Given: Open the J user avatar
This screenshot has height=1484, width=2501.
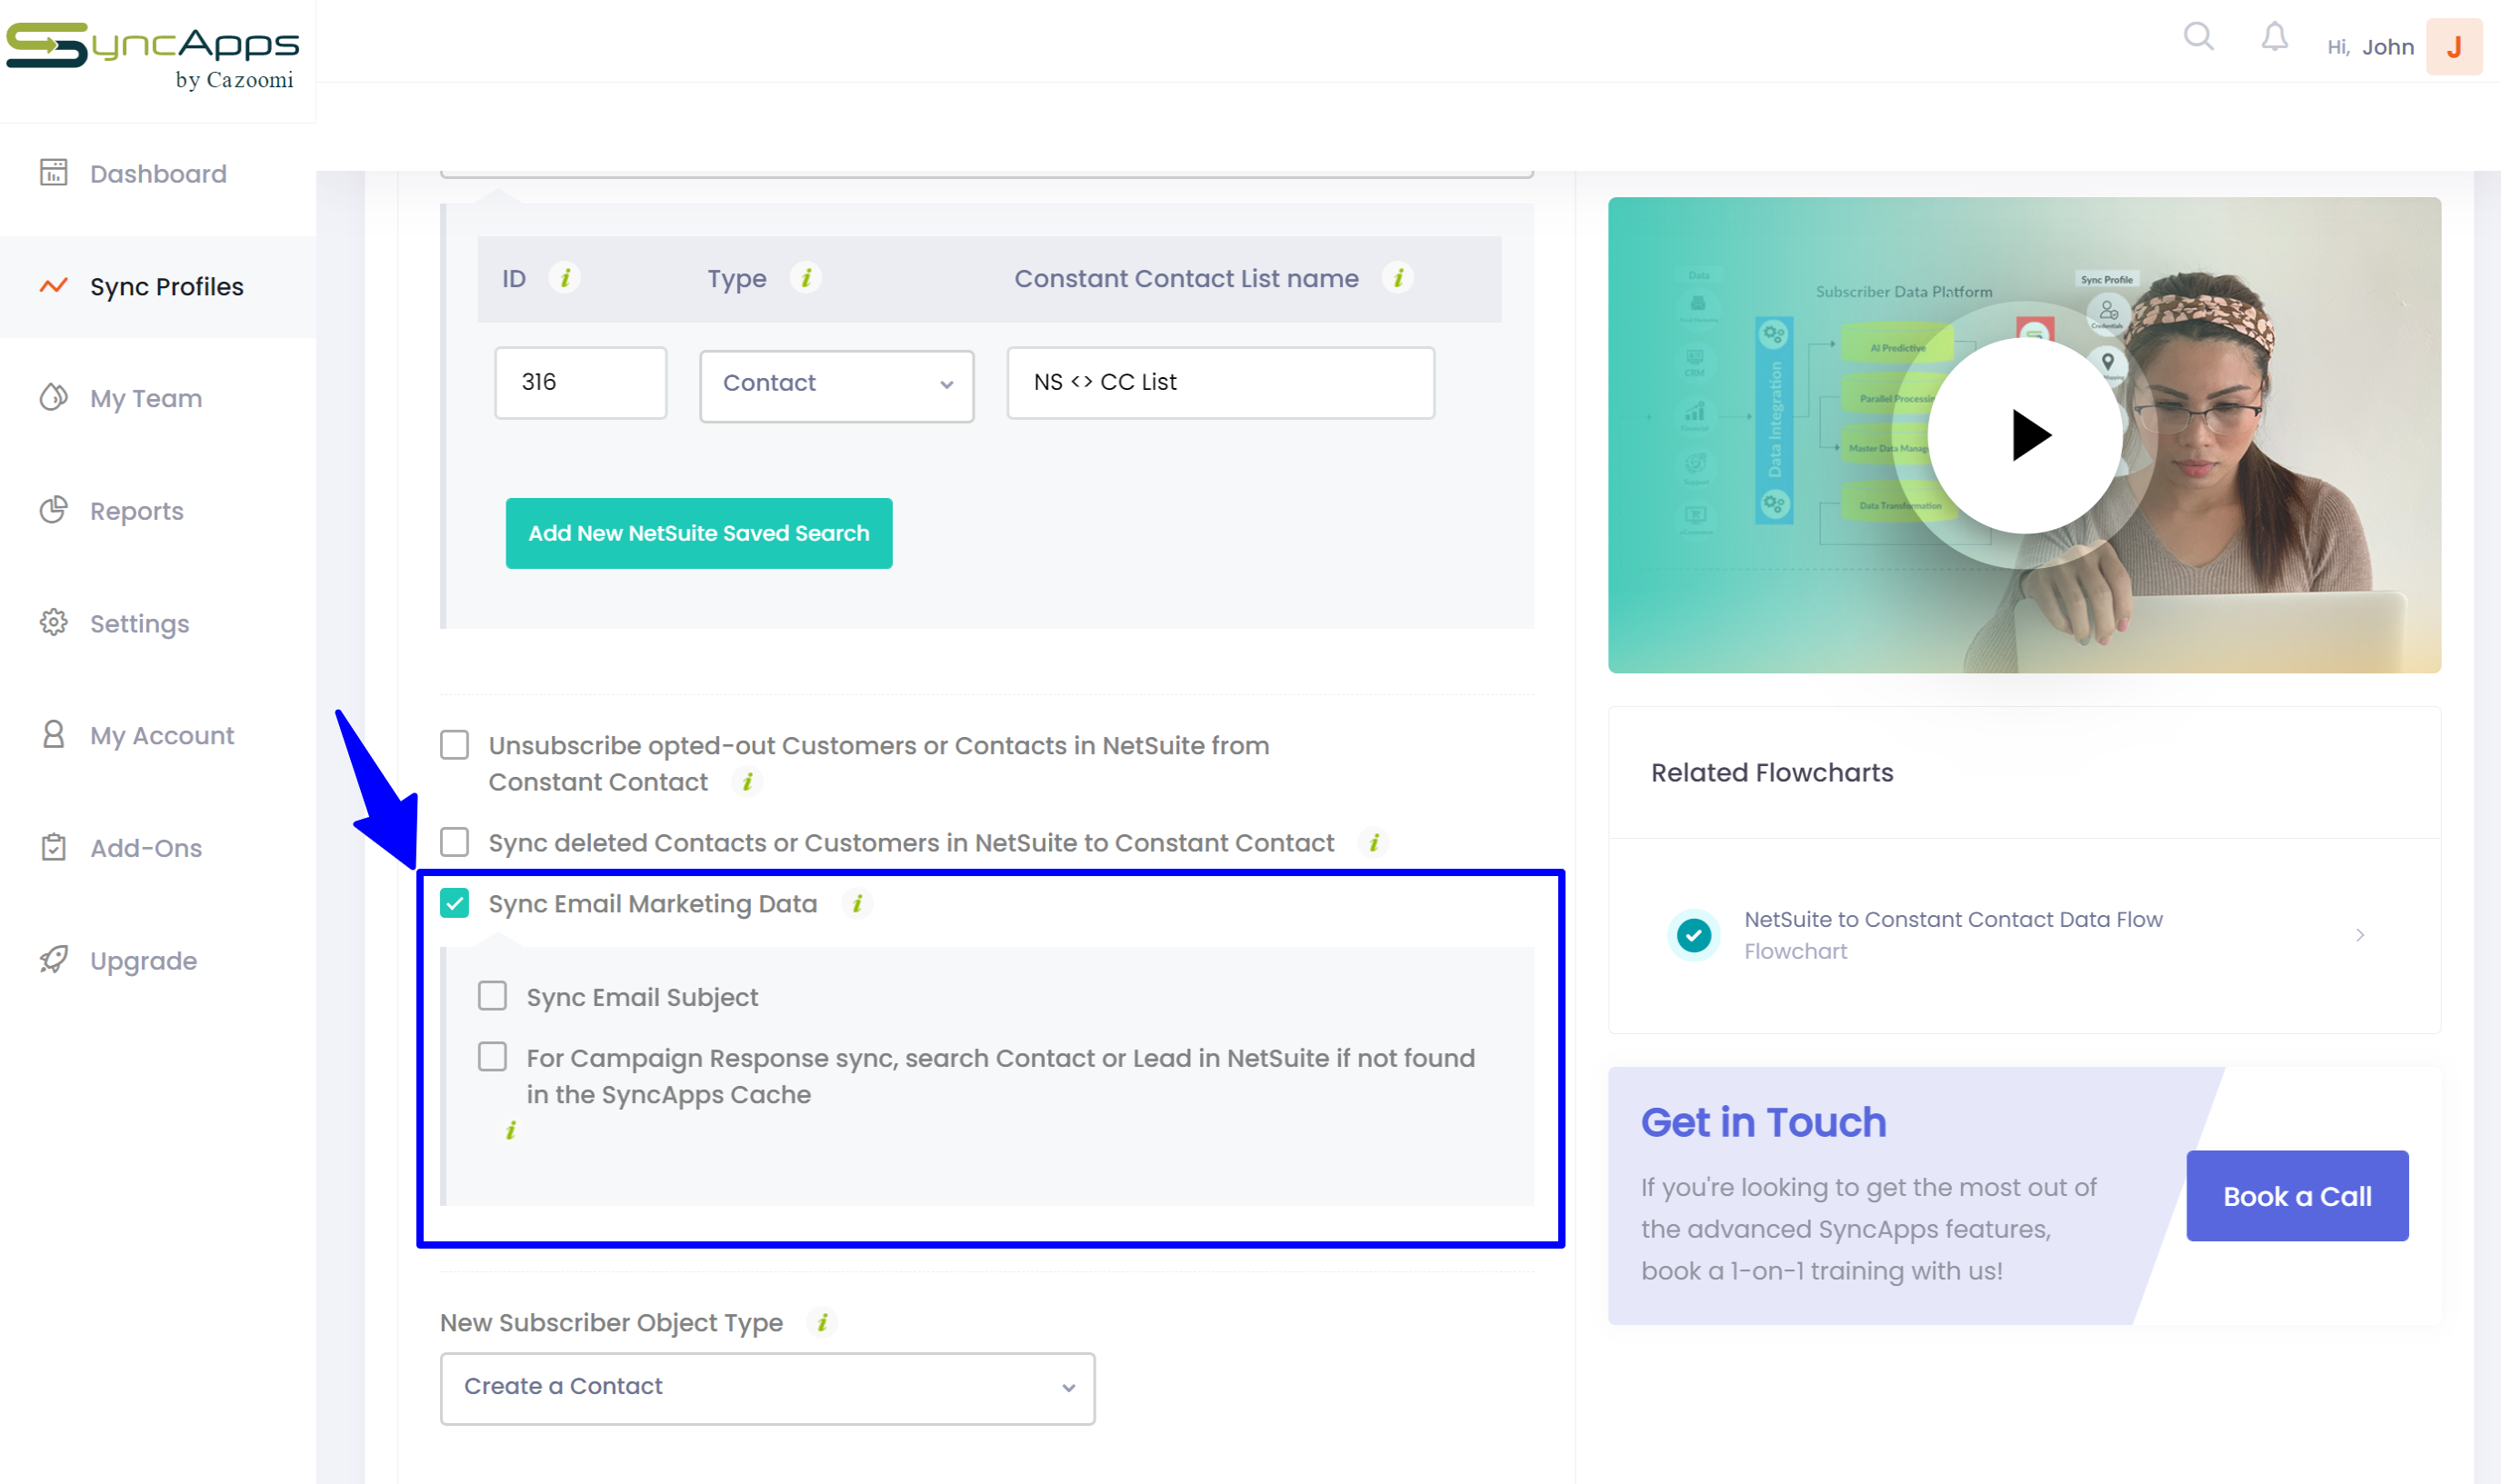Looking at the screenshot, I should pyautogui.click(x=2453, y=47).
